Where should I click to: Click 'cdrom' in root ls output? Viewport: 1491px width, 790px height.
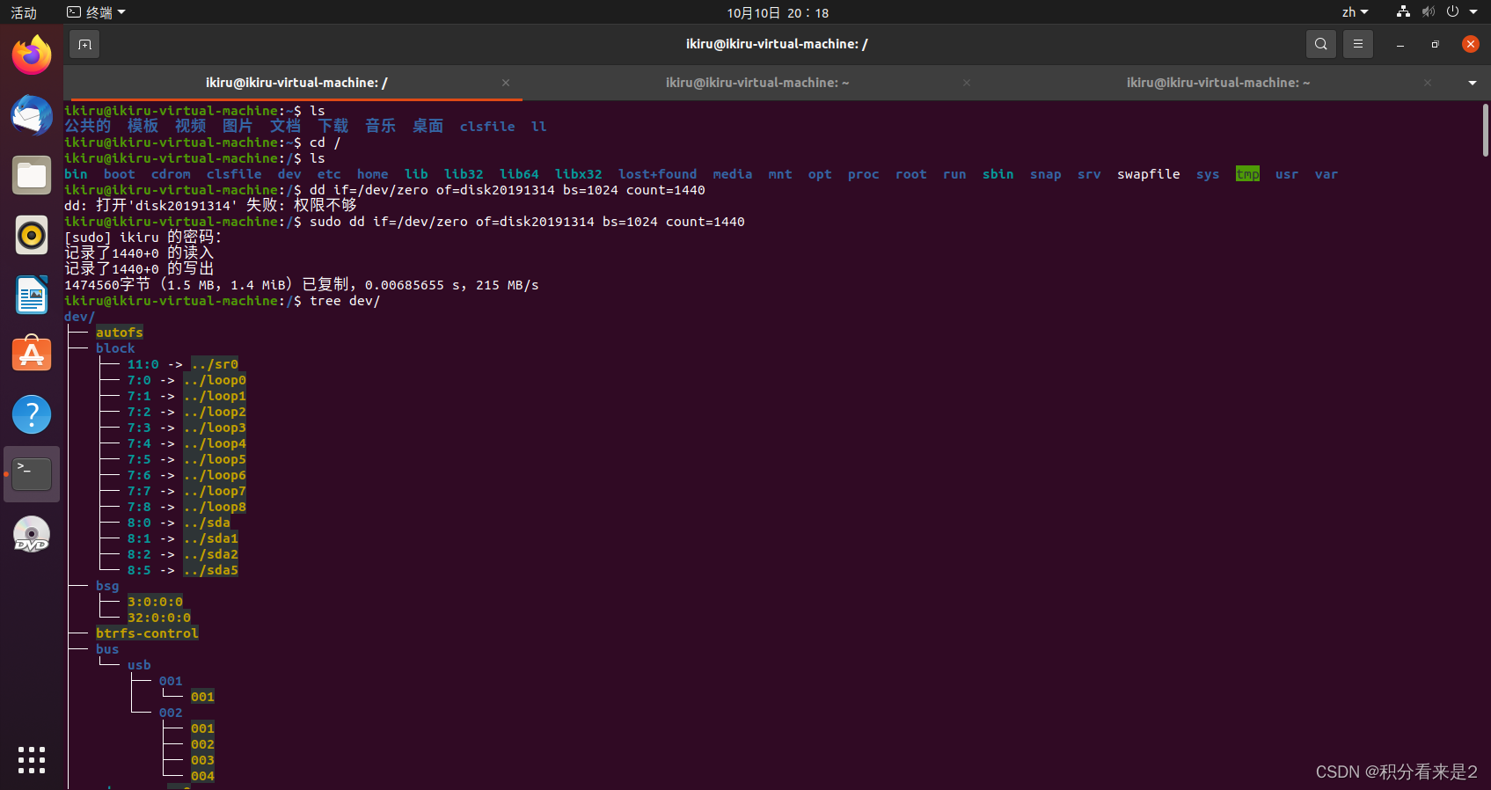(x=171, y=174)
